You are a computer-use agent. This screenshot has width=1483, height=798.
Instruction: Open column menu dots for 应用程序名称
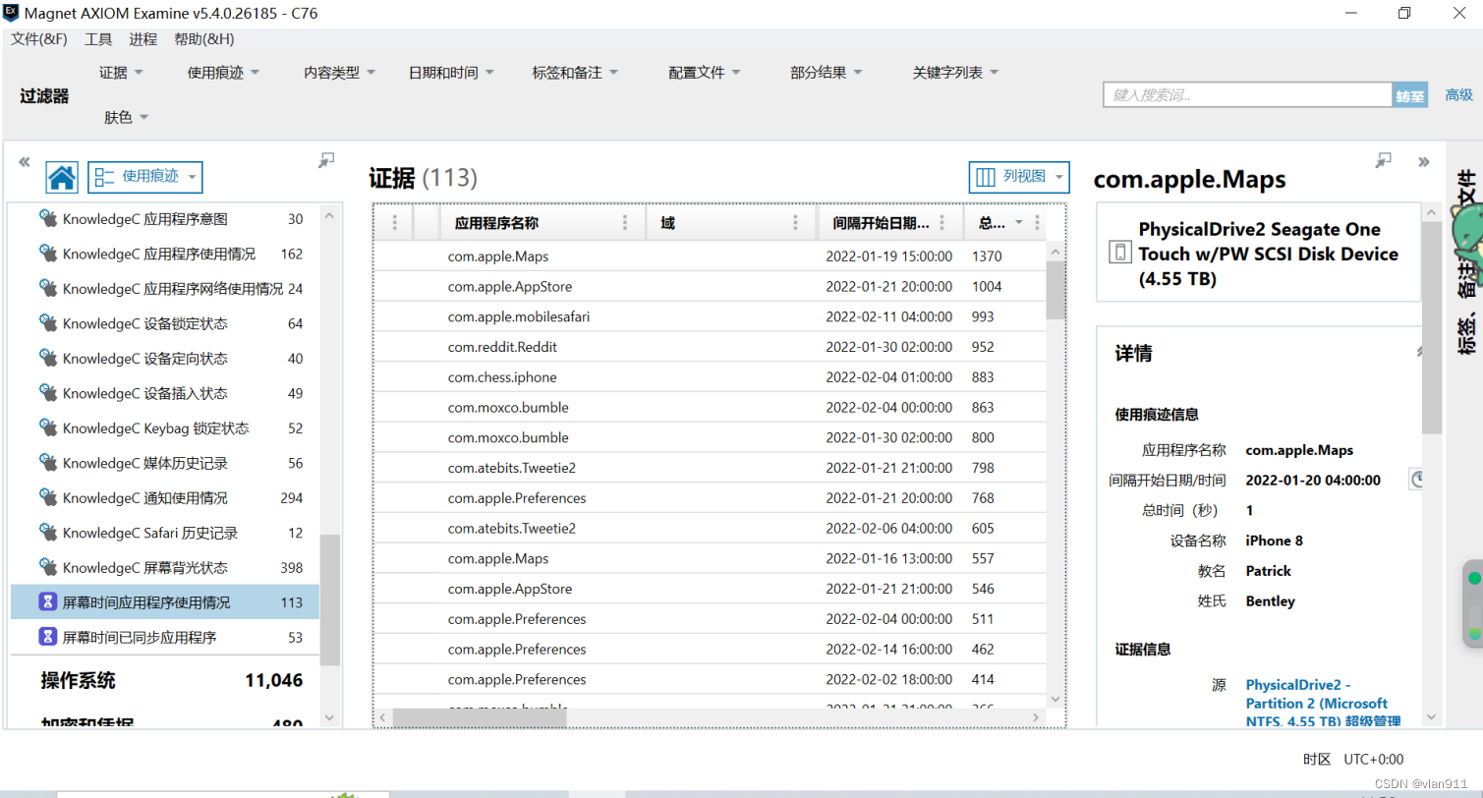point(625,223)
